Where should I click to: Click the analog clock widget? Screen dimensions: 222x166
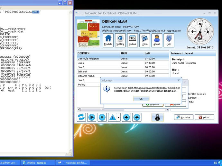(x=200, y=32)
